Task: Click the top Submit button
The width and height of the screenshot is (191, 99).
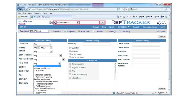Action: pos(162,36)
